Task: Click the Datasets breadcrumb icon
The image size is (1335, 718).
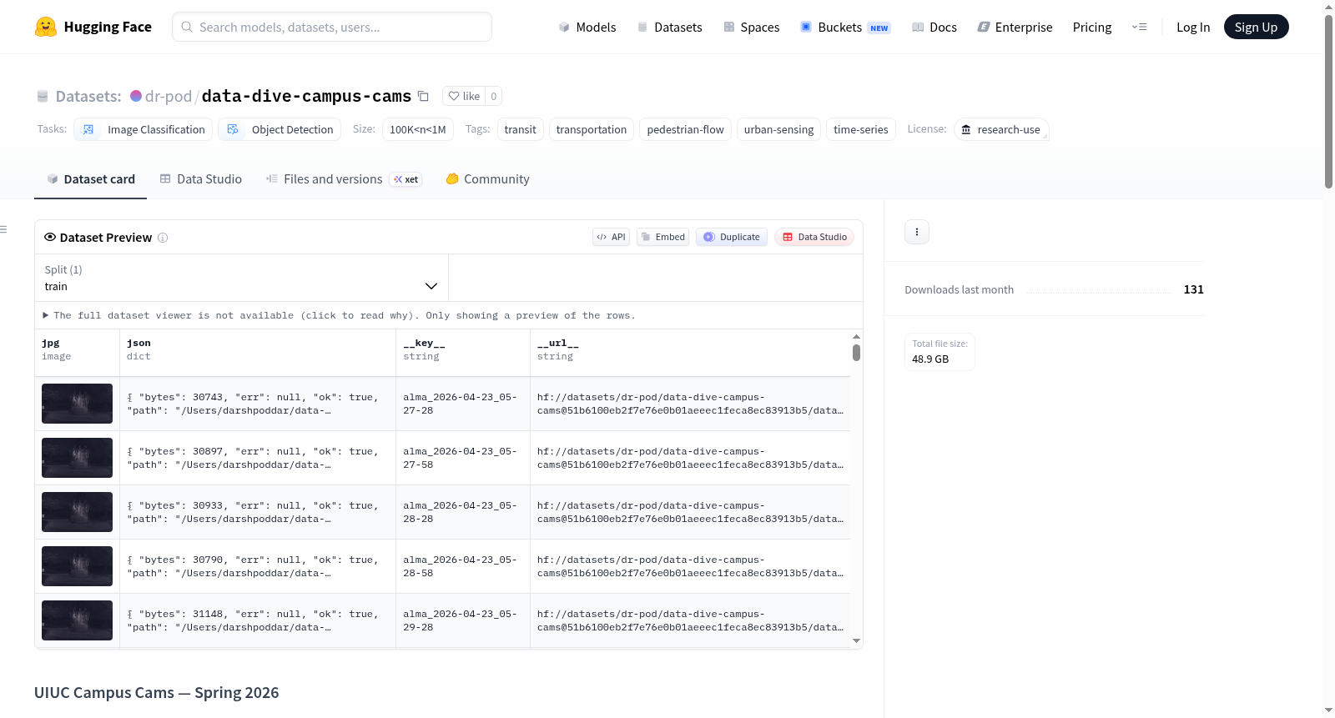Action: [x=43, y=96]
